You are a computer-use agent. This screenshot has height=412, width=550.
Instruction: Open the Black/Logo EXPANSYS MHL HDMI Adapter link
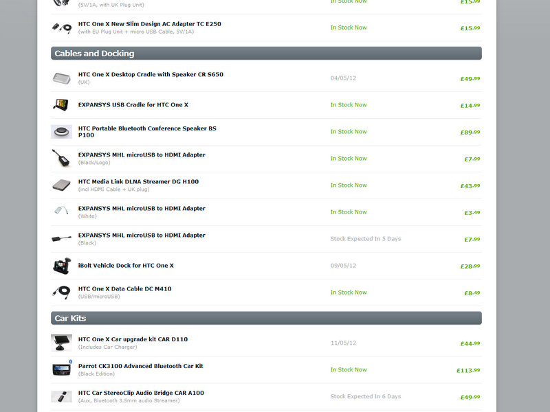click(x=142, y=155)
